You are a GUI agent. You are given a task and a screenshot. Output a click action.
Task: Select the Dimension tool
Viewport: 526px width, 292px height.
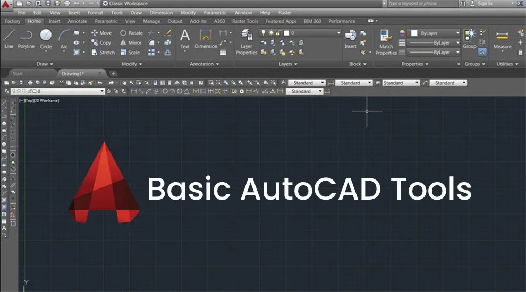point(206,39)
